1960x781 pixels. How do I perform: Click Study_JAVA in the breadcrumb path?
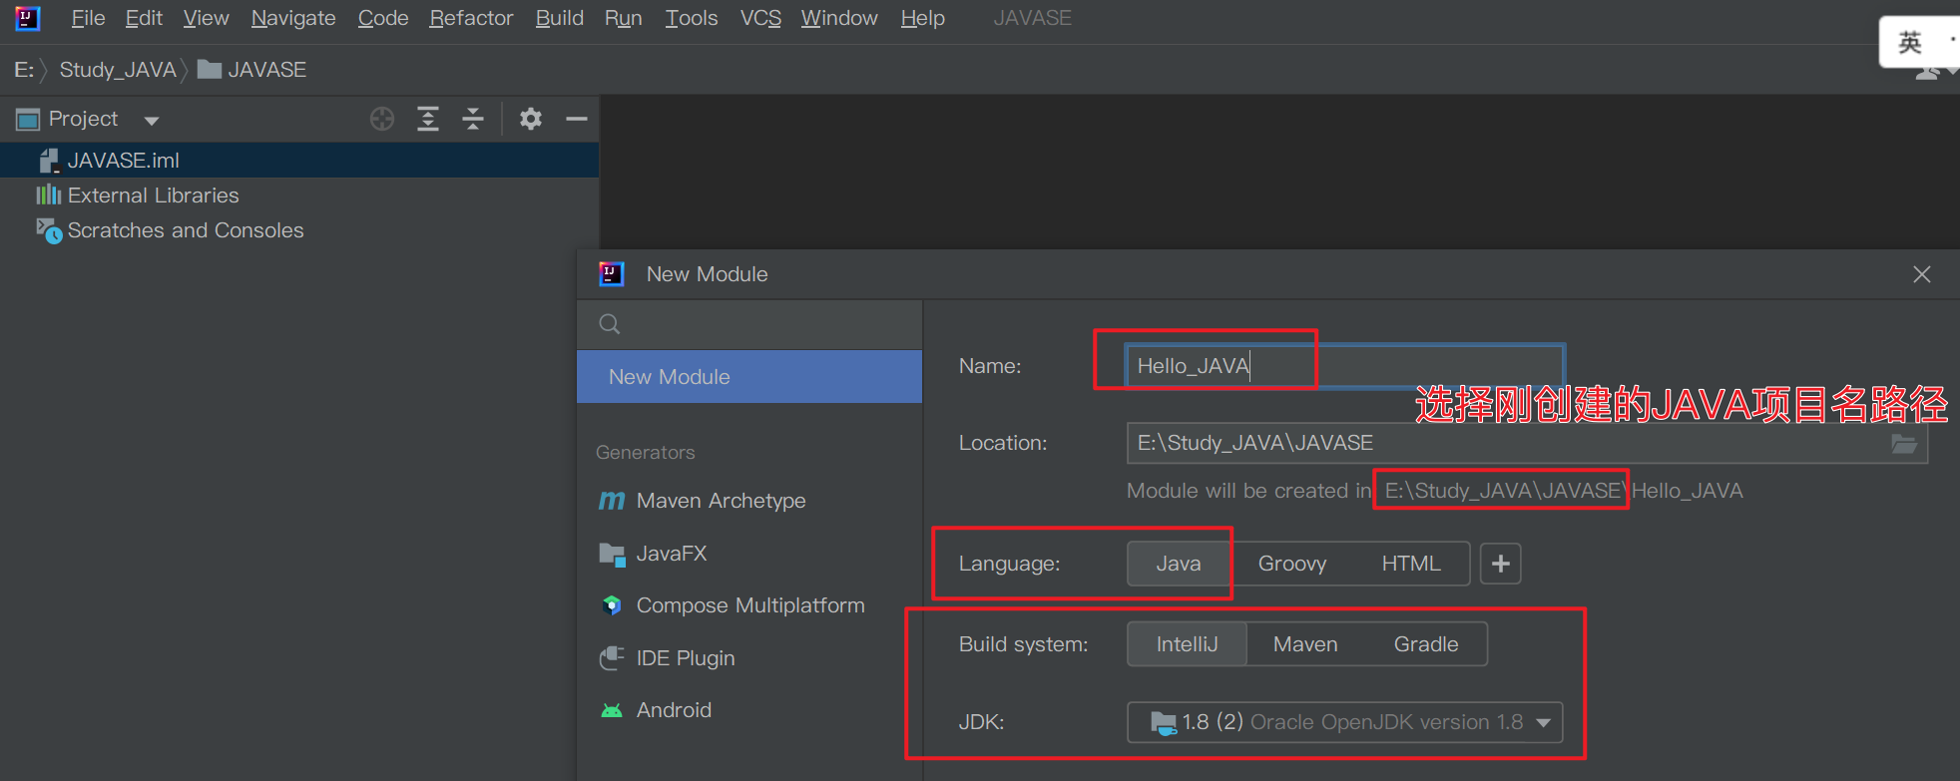tap(118, 70)
